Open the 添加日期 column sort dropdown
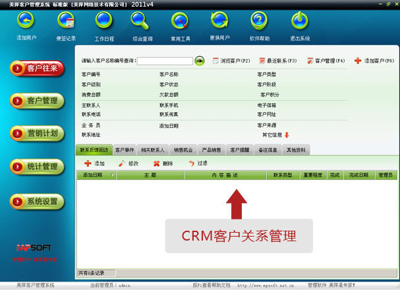Viewport: 400px width, 290px height. click(x=112, y=175)
